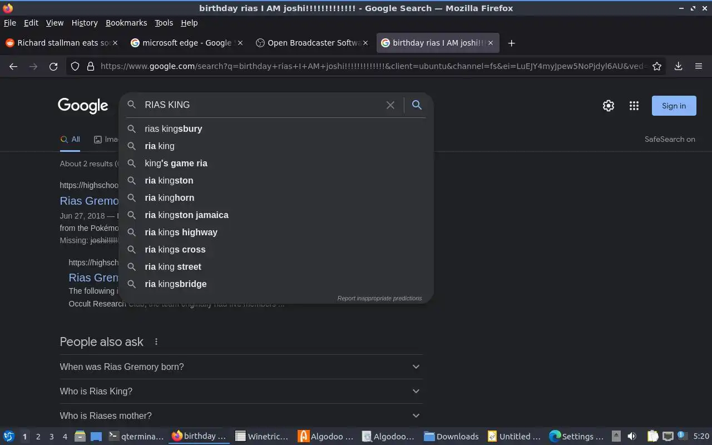The width and height of the screenshot is (712, 445).
Task: Open the History menu
Action: 85,23
